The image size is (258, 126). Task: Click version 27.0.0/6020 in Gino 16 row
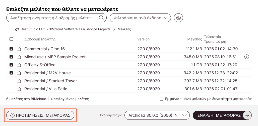tap(149, 49)
